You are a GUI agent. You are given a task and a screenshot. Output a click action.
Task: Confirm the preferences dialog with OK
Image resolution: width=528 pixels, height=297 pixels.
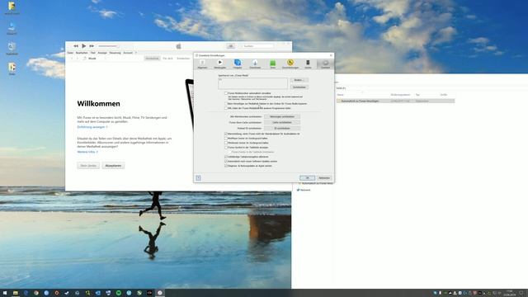pyautogui.click(x=307, y=178)
